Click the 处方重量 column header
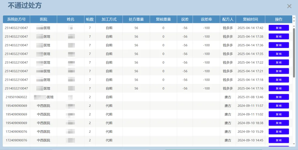This screenshot has width=298, height=150. click(136, 19)
